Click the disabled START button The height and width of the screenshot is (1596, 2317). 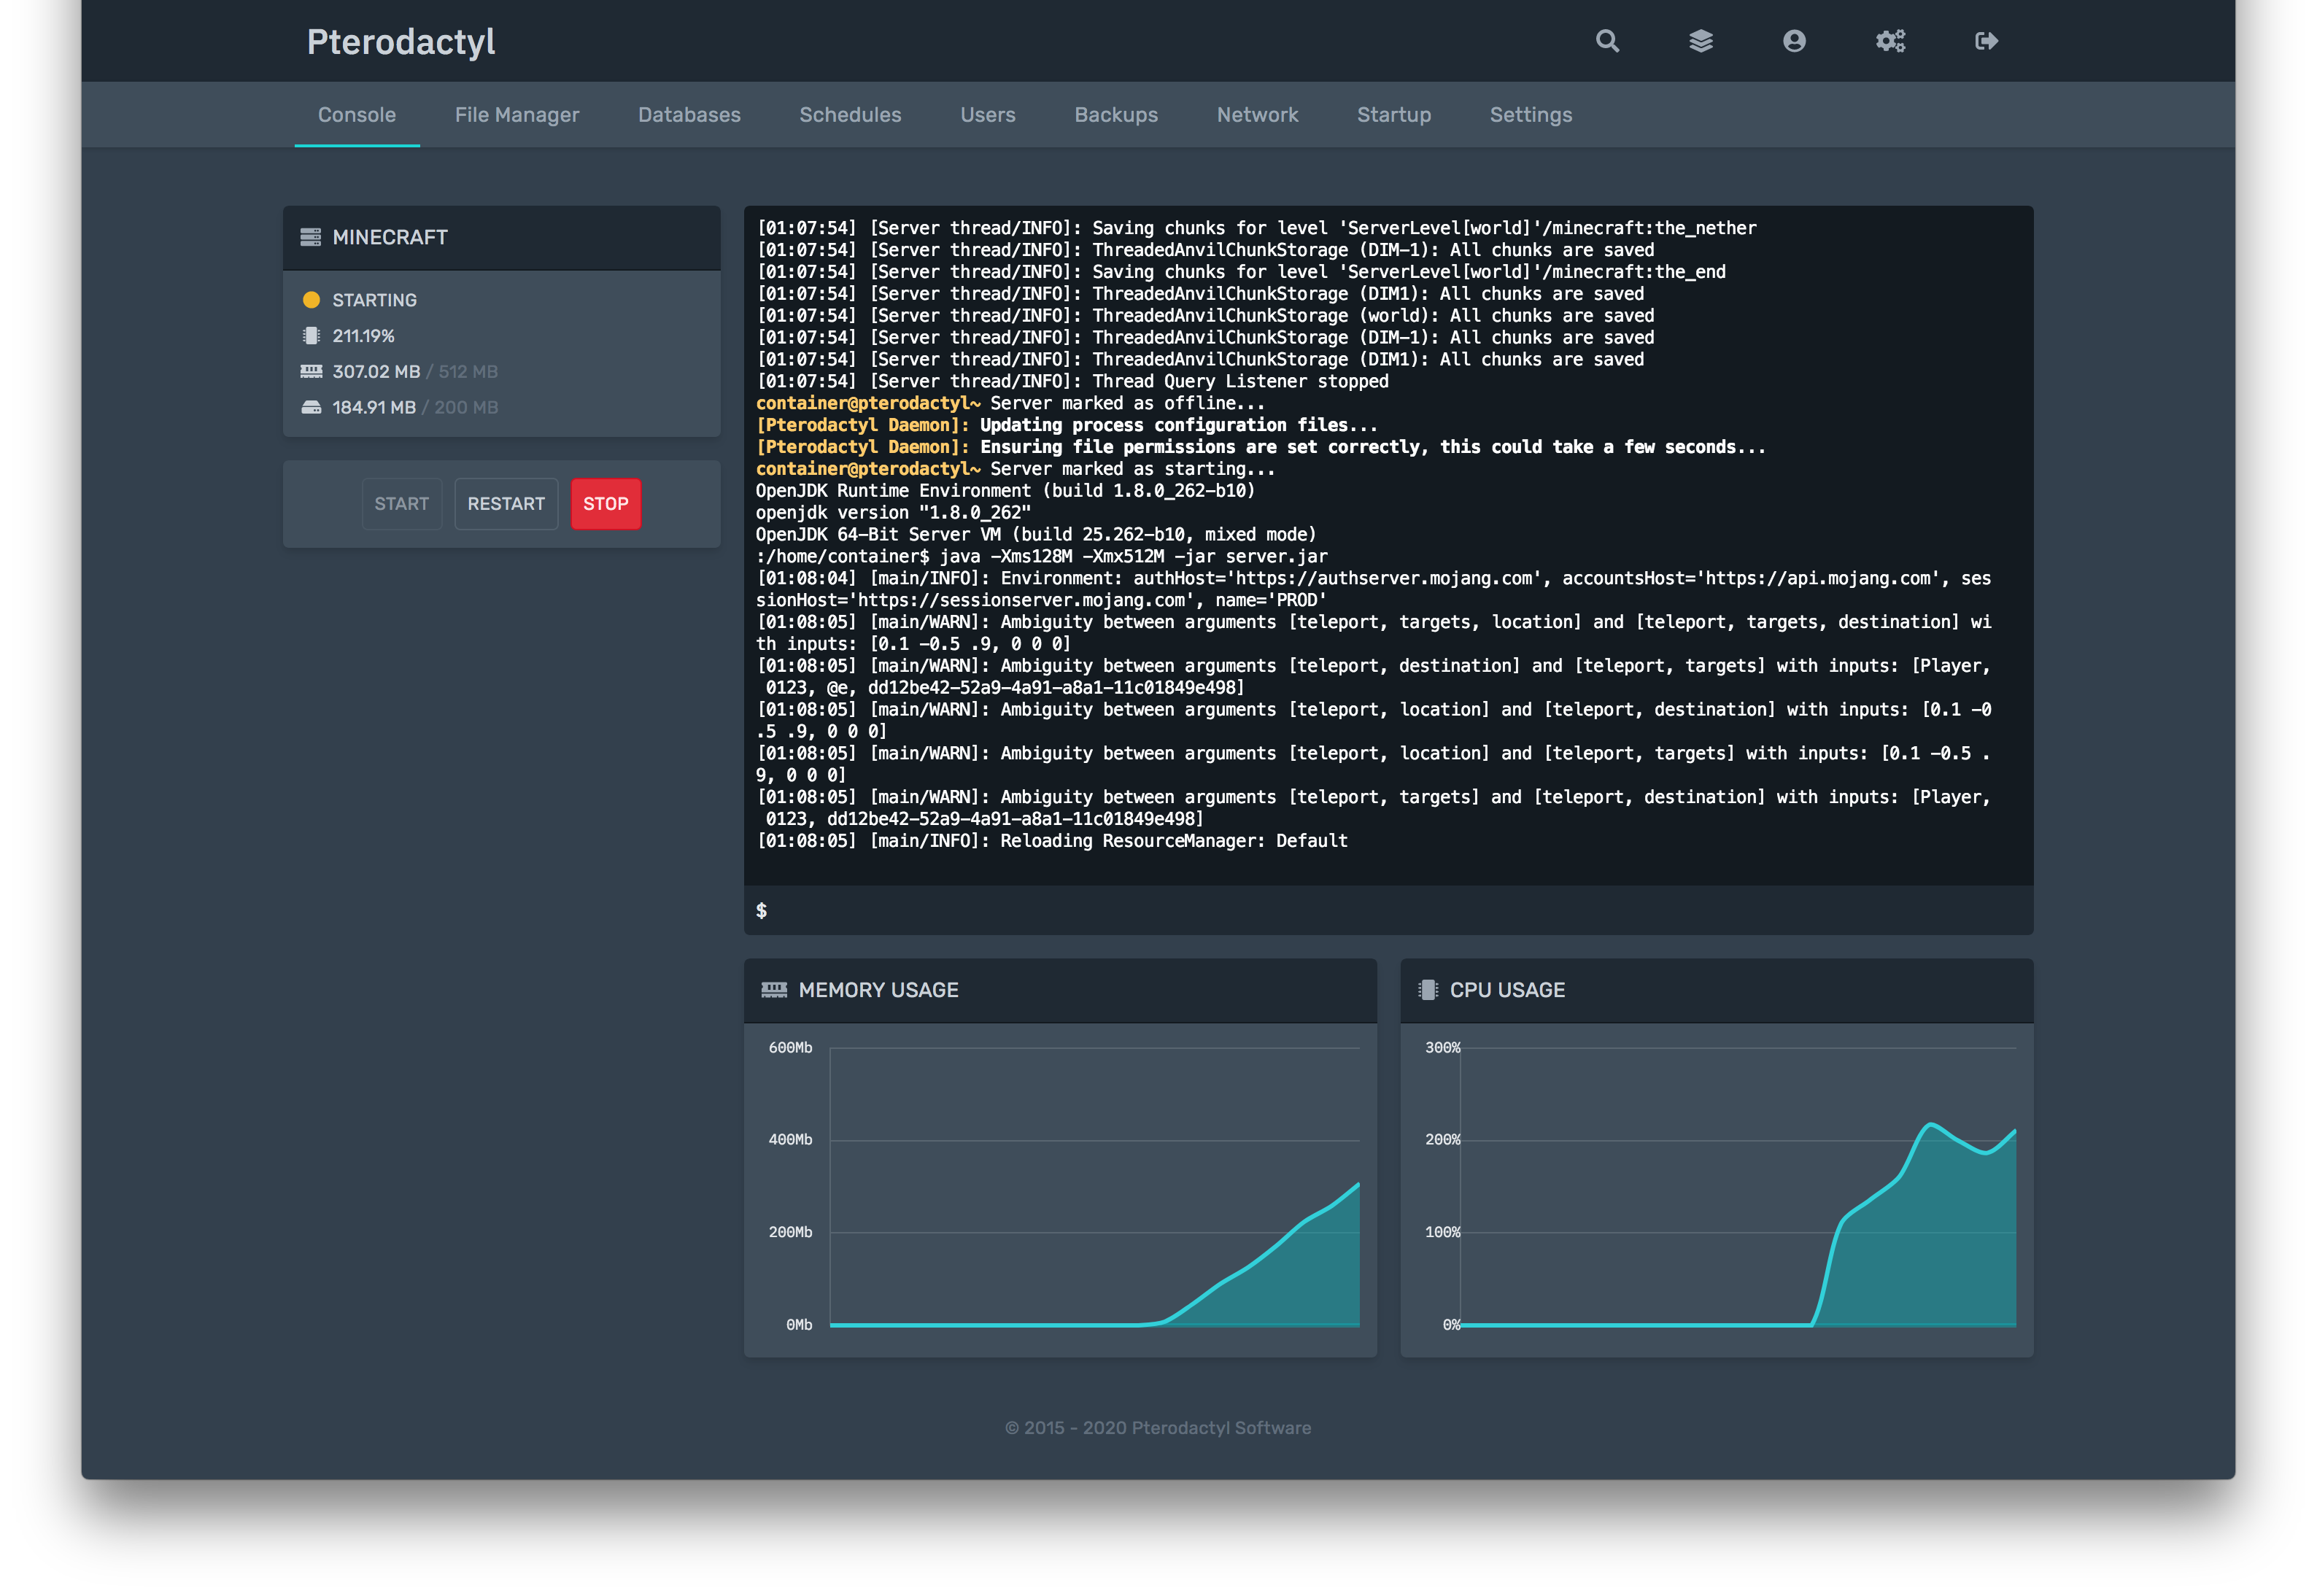pos(401,504)
